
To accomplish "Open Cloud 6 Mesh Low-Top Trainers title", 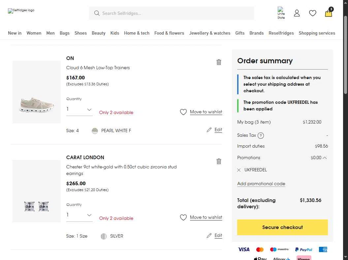I will [x=98, y=68].
